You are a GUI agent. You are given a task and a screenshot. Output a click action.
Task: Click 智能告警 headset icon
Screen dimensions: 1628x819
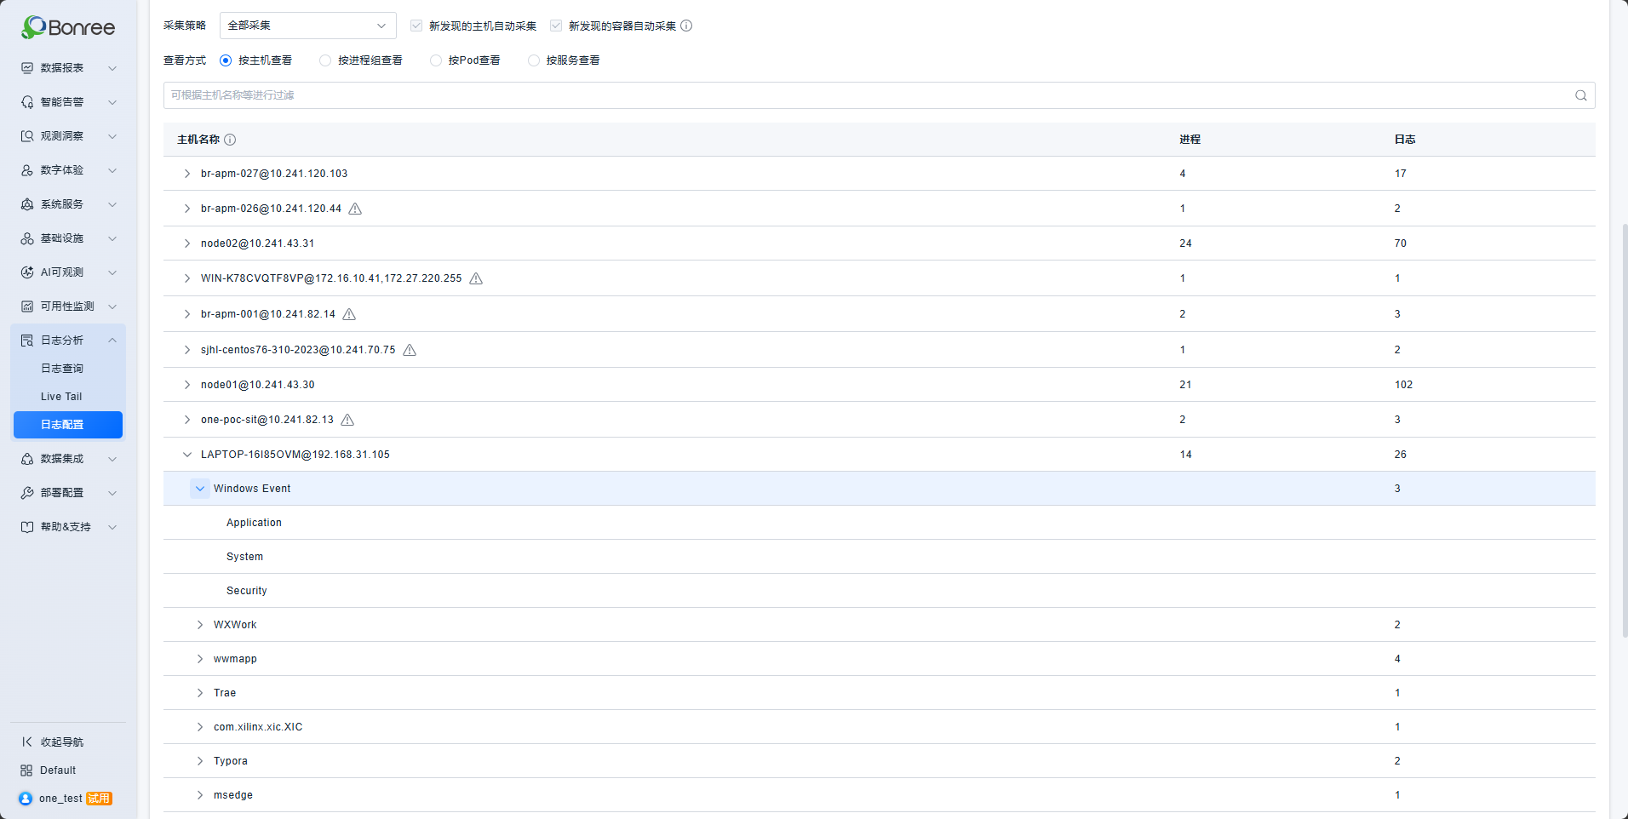pyautogui.click(x=27, y=102)
